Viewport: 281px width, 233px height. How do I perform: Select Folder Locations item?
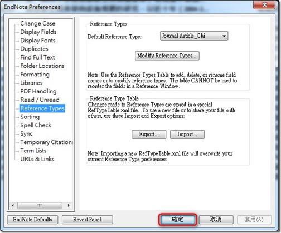tap(42, 66)
